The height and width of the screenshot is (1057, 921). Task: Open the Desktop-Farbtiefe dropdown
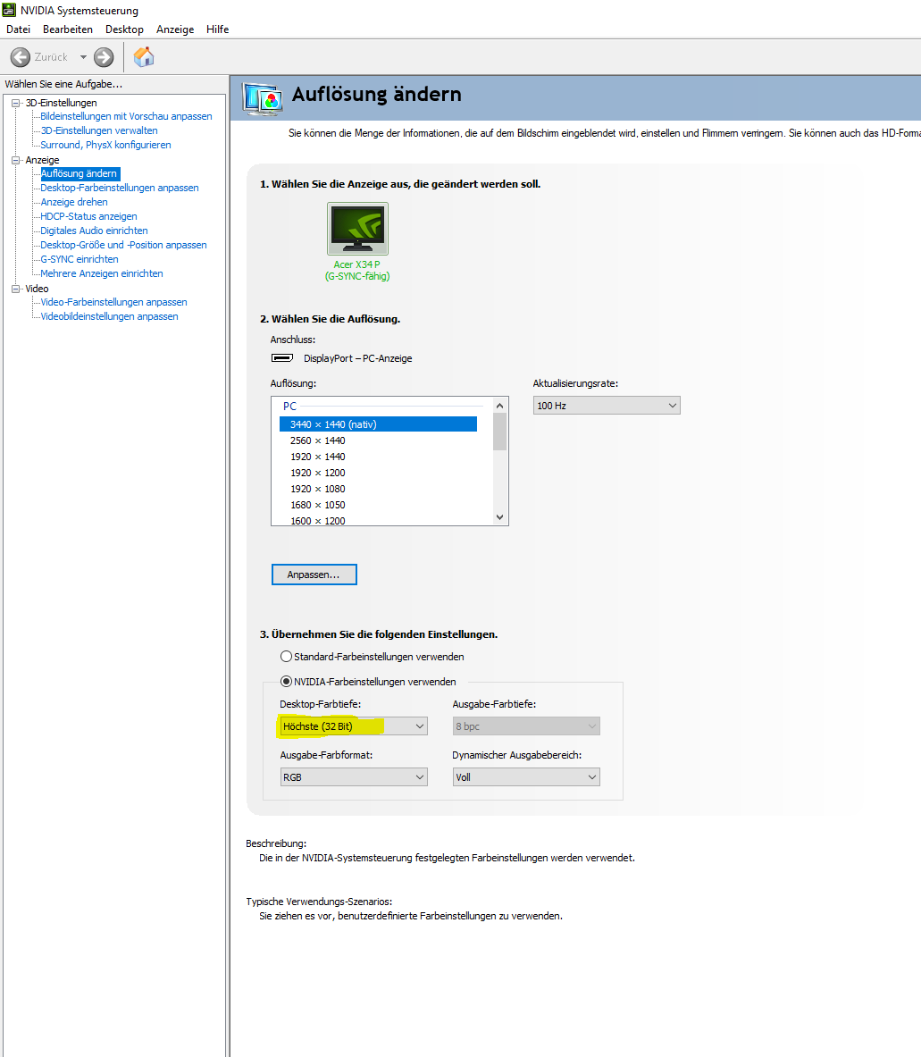[x=353, y=726]
